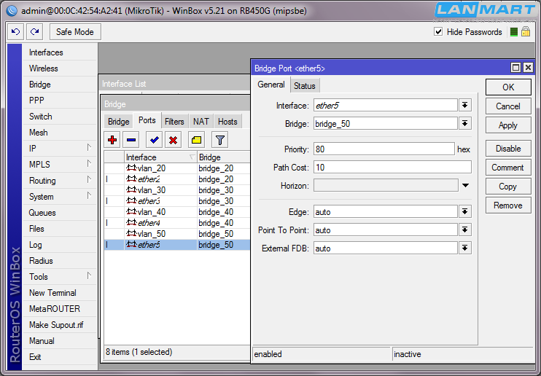Click the red X Disable icon
Viewport: 541px width, 376px height.
click(x=174, y=140)
